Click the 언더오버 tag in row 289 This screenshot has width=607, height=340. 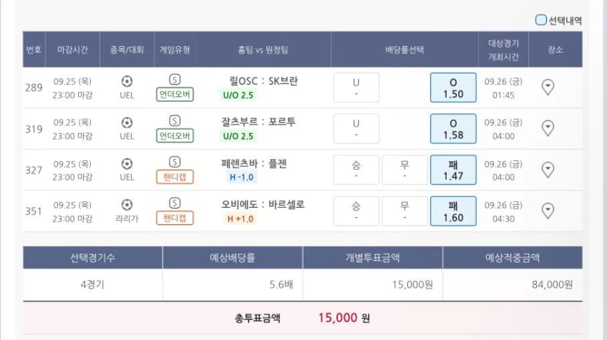(x=175, y=94)
